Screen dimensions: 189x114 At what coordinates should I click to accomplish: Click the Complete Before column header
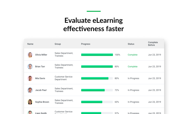(153, 44)
